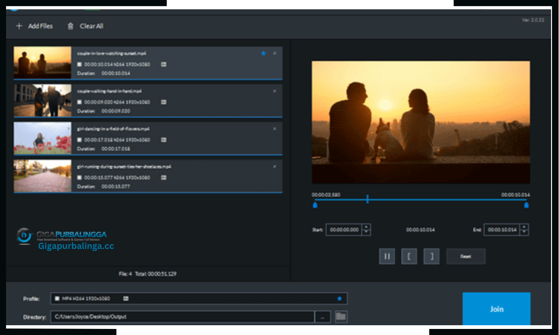Screen dimensions: 559x335
Task: Click the blue star in Profile box
Action: (x=340, y=299)
